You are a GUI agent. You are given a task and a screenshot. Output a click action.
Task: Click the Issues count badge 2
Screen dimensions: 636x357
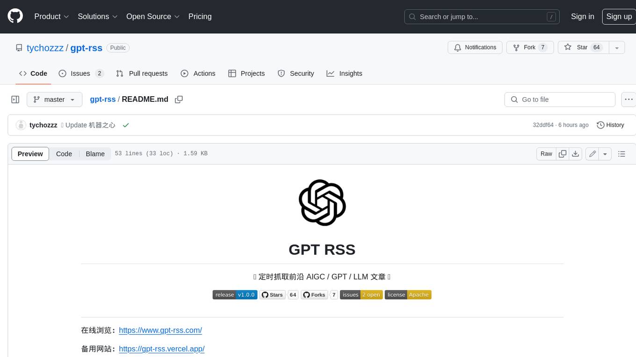[x=99, y=73]
